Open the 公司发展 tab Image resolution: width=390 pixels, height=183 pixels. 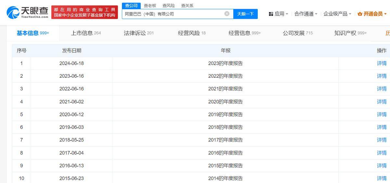tap(298, 33)
